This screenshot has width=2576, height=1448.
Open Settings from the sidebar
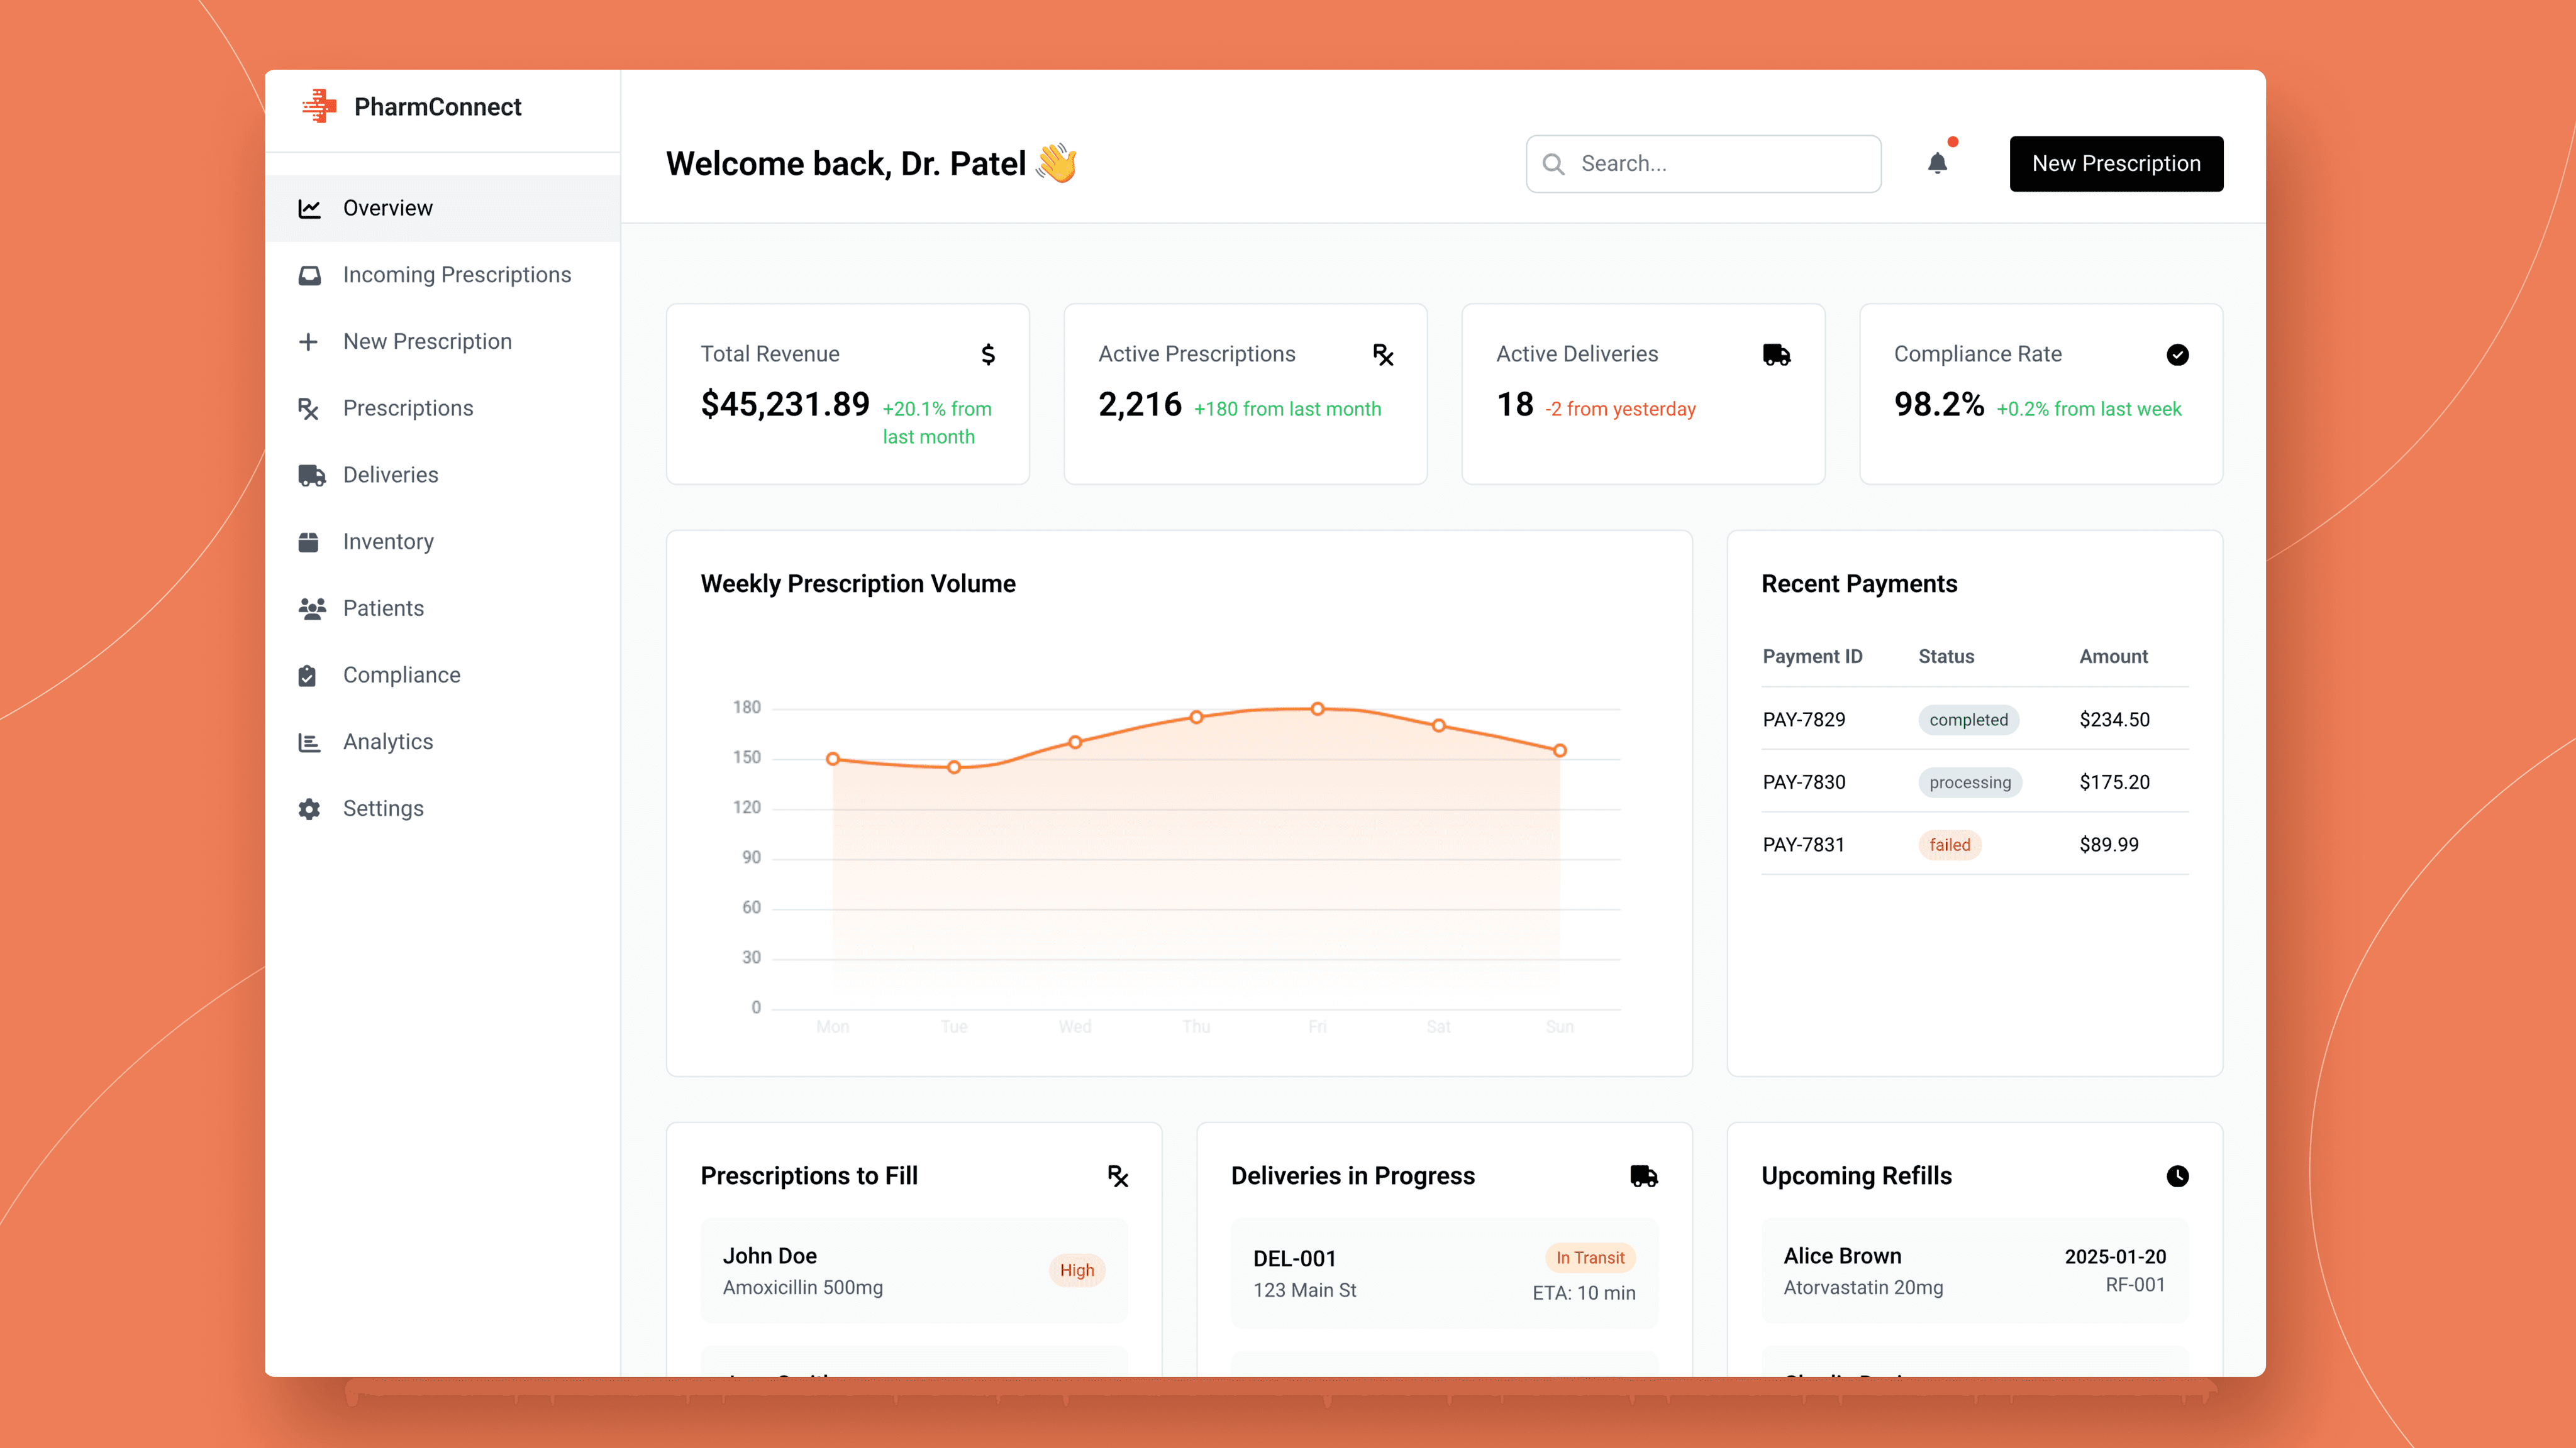[443, 808]
